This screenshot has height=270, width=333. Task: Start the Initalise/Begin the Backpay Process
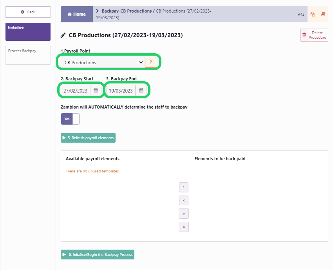[97, 254]
